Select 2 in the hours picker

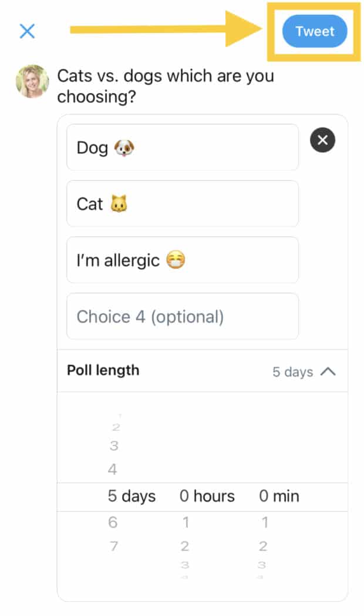(185, 547)
